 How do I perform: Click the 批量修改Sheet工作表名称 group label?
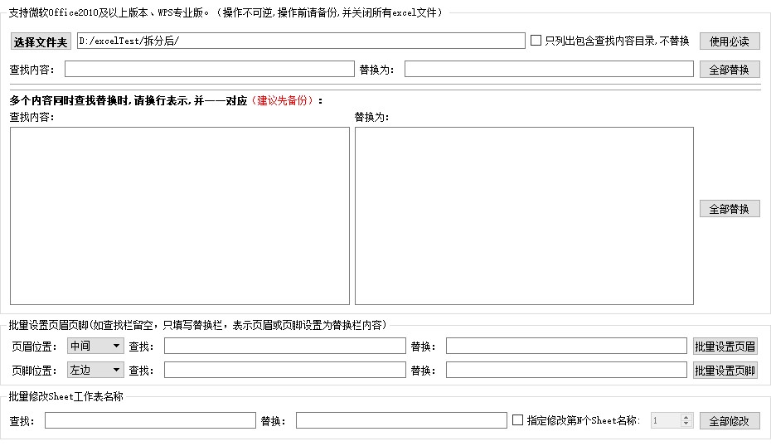coord(65,396)
